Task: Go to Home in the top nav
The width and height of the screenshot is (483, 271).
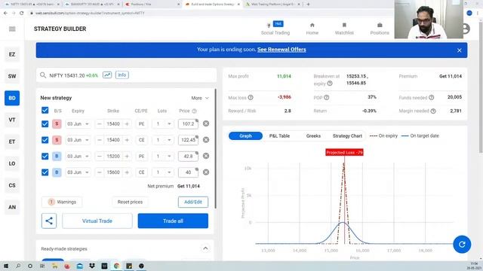Action: click(x=312, y=29)
